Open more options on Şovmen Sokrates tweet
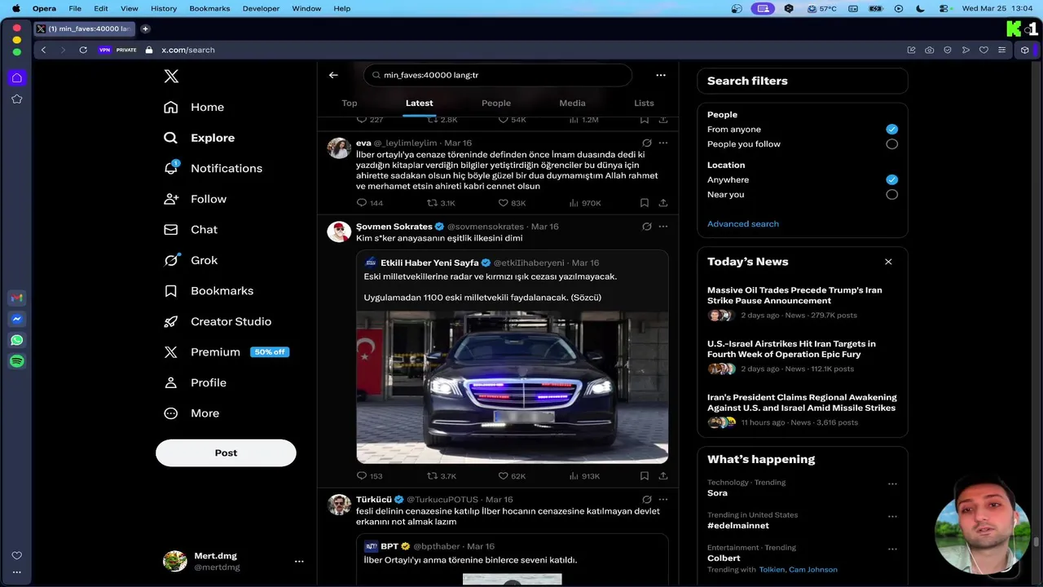1043x587 pixels. (663, 226)
